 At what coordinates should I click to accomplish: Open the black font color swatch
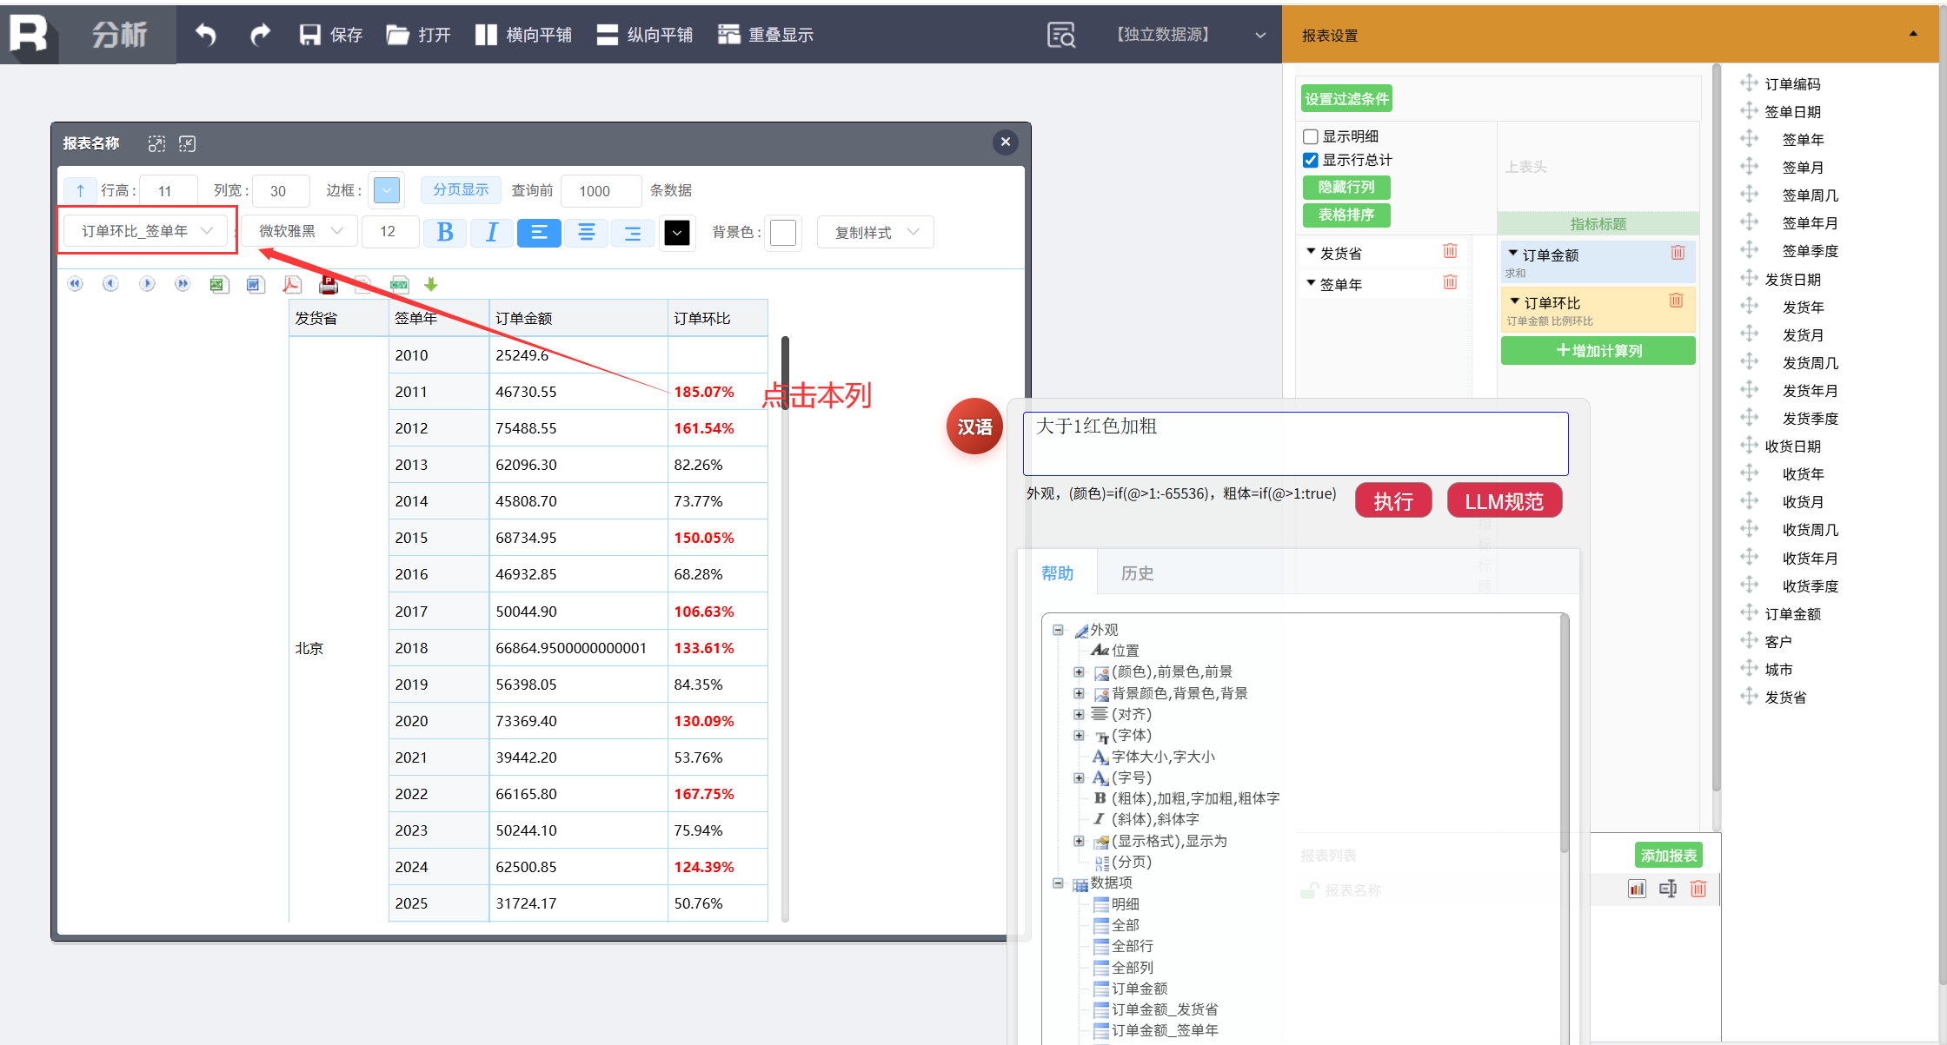point(676,232)
